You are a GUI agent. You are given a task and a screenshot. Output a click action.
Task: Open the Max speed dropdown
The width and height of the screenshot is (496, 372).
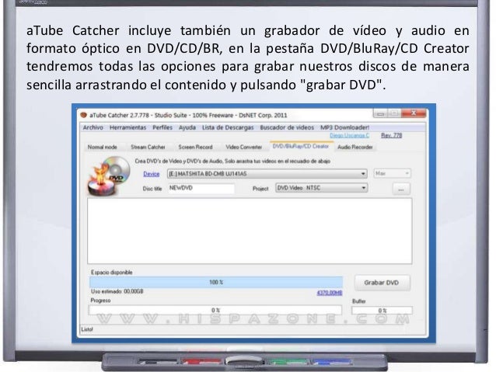tap(392, 173)
